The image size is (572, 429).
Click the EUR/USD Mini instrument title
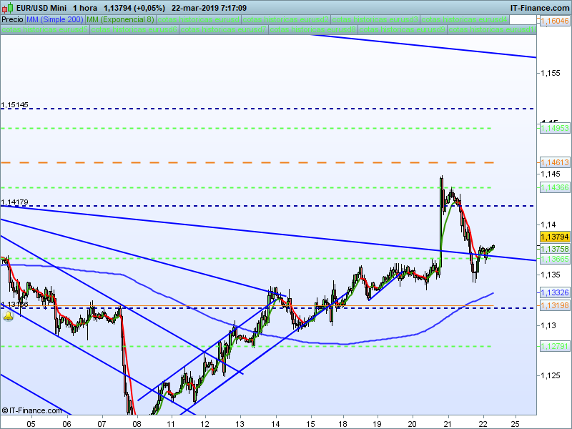click(x=41, y=8)
